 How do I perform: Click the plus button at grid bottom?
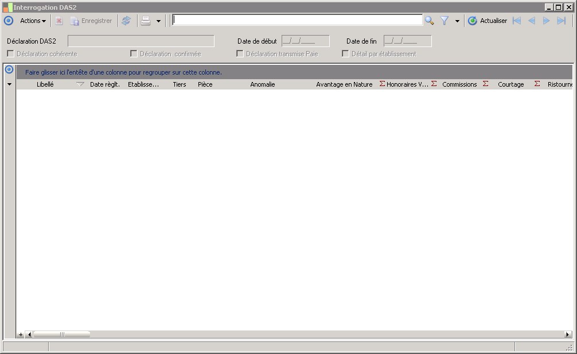pyautogui.click(x=21, y=334)
